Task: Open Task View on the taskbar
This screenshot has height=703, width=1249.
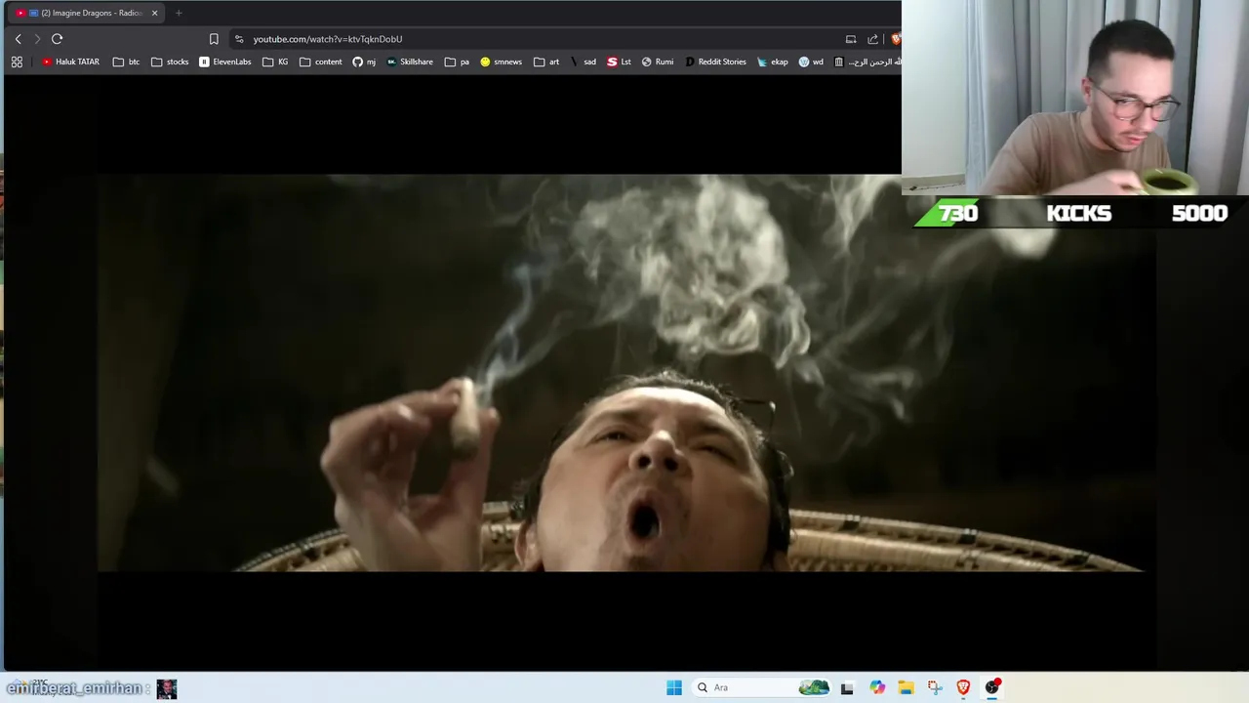Action: [847, 687]
